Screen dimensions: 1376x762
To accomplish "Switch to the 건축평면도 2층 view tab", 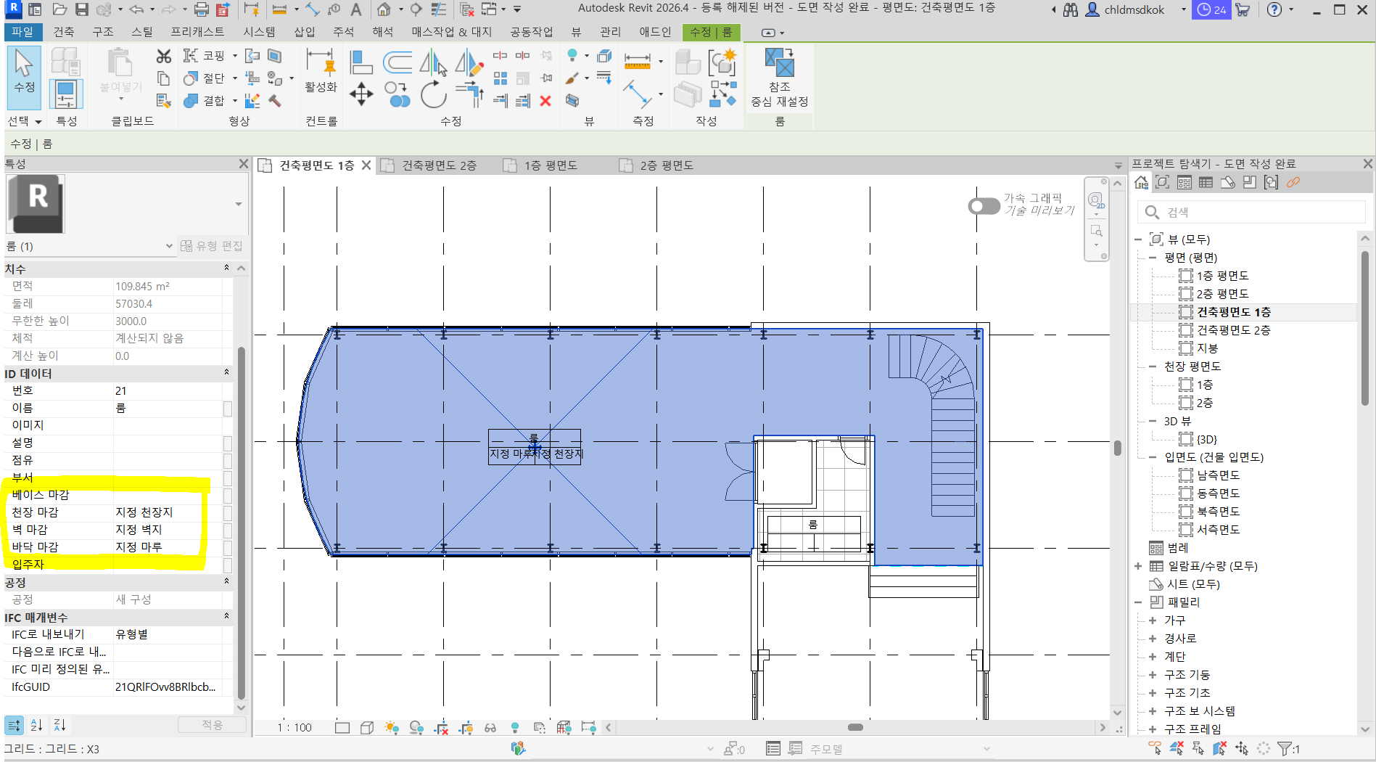I will [439, 165].
